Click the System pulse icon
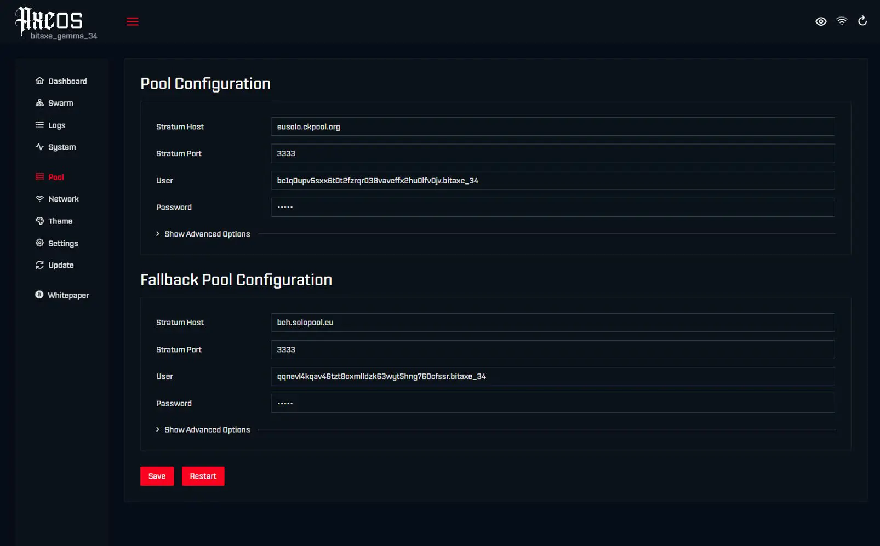 coord(39,147)
